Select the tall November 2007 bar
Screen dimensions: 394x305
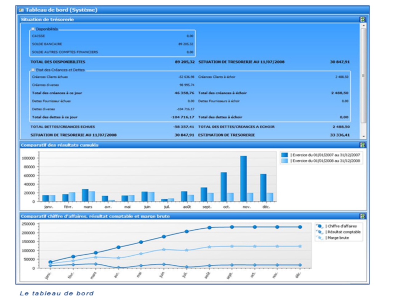point(243,179)
